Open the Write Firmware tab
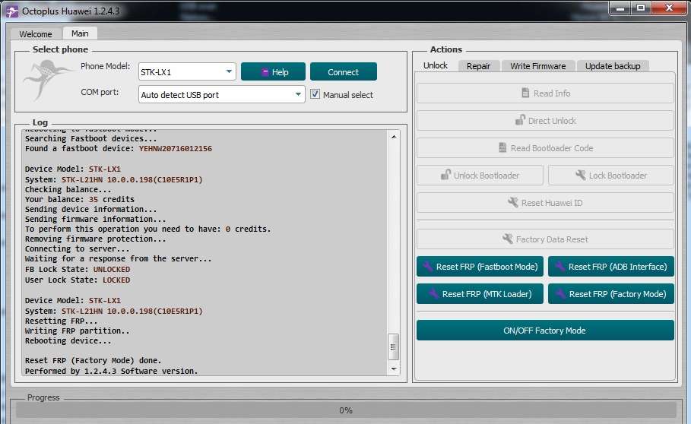 click(x=538, y=66)
